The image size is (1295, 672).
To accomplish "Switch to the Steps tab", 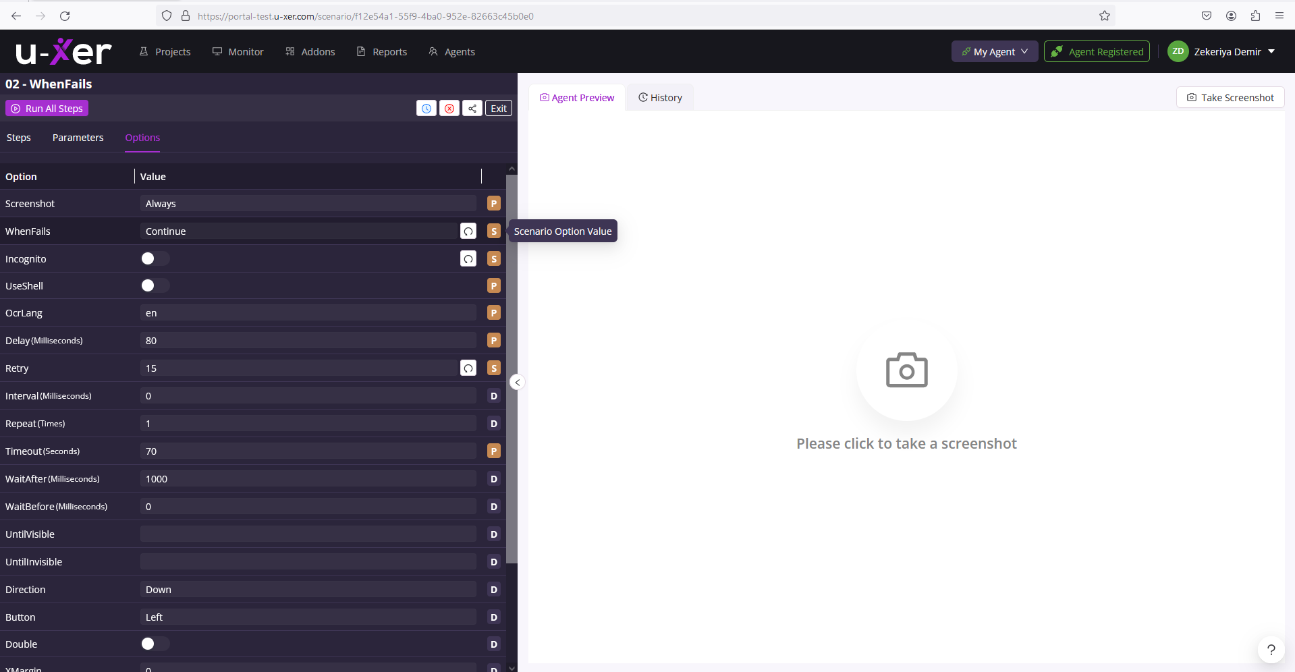I will coord(19,138).
